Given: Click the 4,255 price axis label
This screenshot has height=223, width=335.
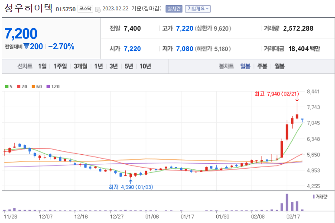Looking at the screenshot, I should (x=313, y=186).
